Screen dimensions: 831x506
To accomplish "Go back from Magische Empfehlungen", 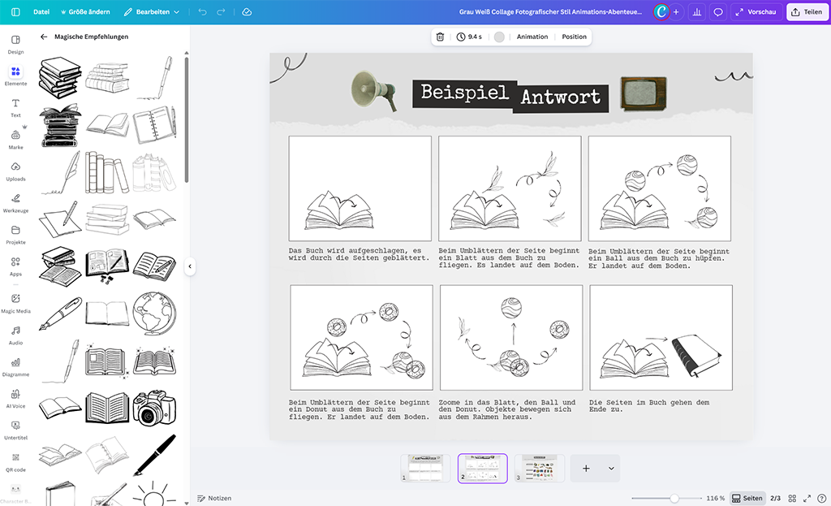I will click(44, 37).
